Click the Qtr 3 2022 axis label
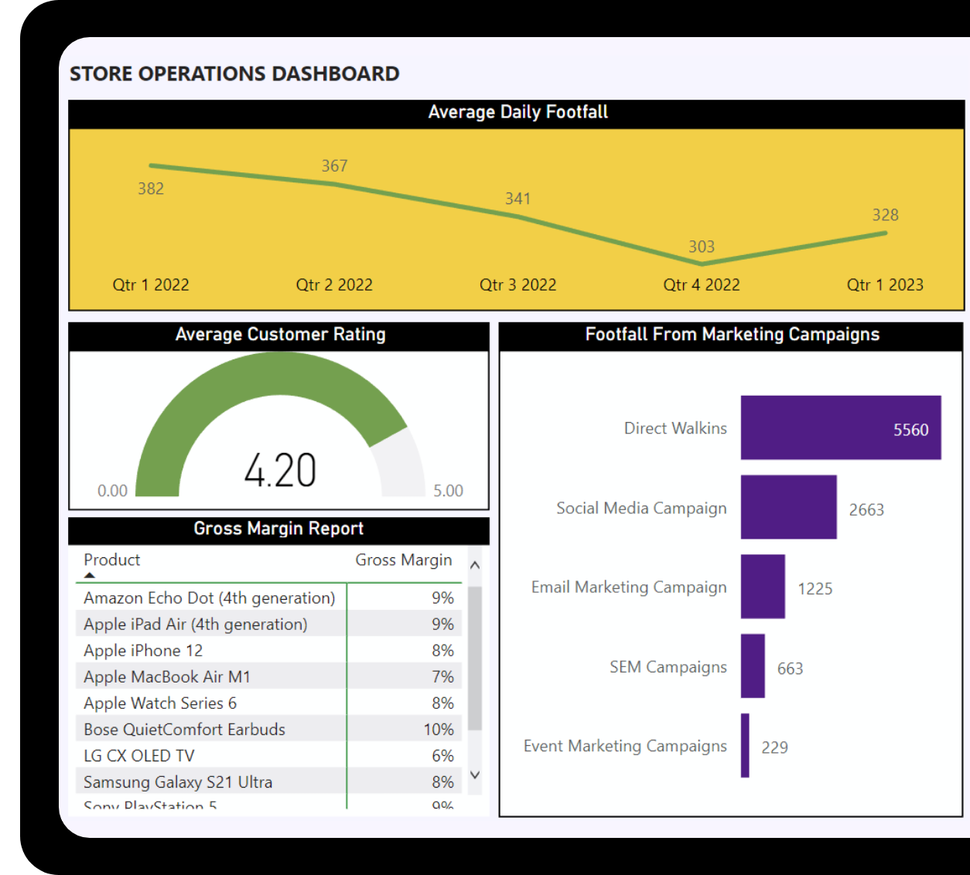 click(518, 284)
